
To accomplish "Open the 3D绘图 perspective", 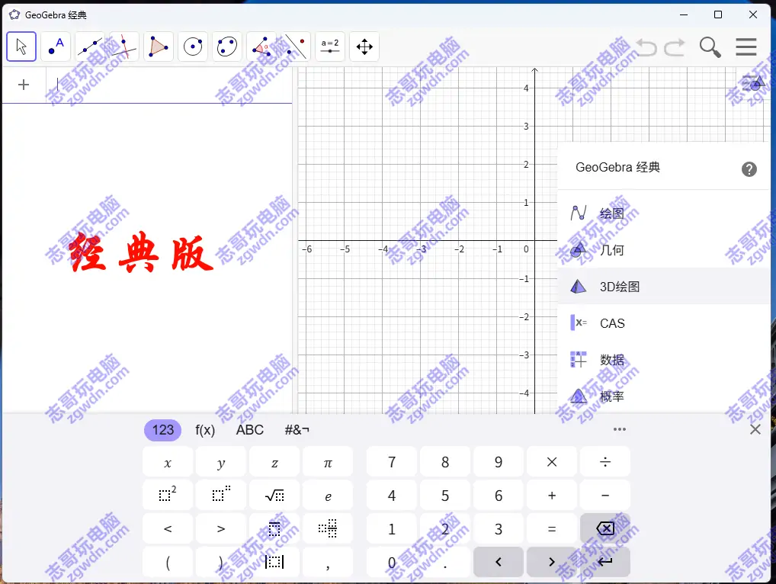I will click(619, 287).
